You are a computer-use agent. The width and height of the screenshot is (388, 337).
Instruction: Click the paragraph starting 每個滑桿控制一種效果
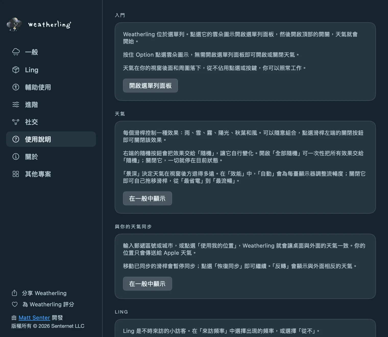[x=243, y=136]
